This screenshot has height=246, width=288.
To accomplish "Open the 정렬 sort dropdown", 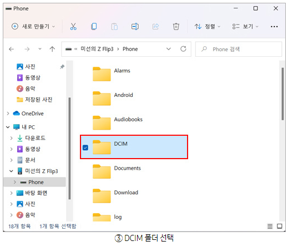I will [x=208, y=27].
